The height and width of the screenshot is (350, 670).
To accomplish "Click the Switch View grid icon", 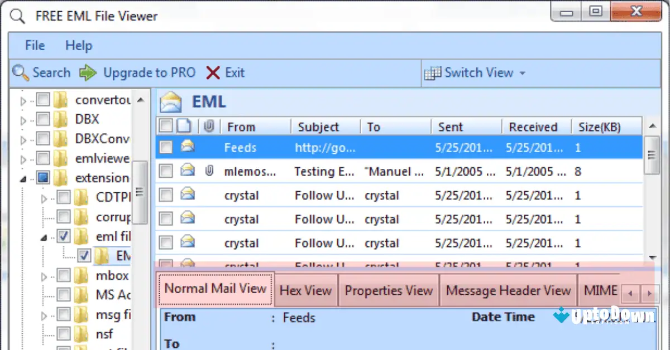I will [x=434, y=72].
